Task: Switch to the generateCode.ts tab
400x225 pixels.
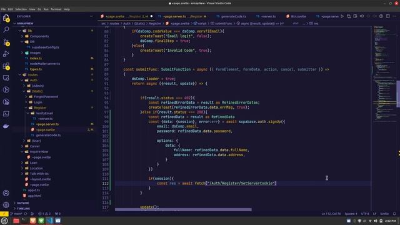Action: [231, 16]
